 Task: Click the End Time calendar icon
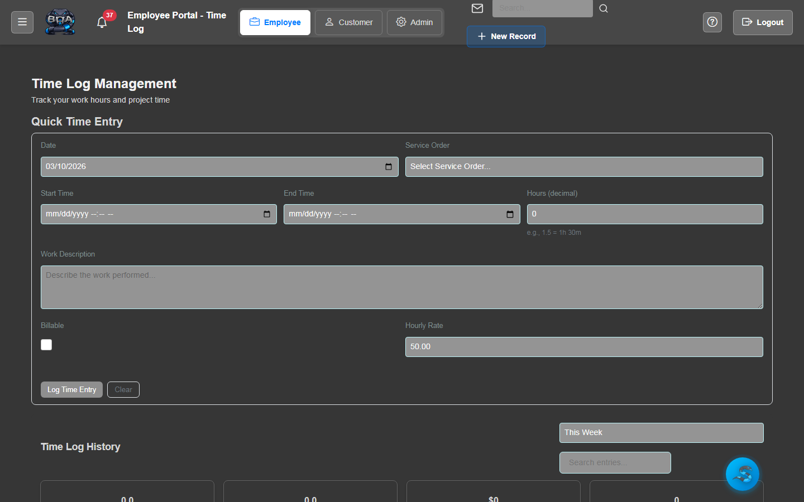[509, 214]
